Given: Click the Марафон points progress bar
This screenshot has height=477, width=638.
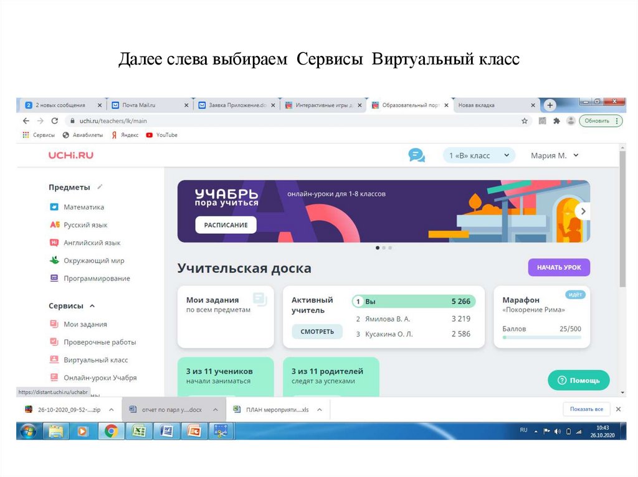Looking at the screenshot, I should 541,337.
